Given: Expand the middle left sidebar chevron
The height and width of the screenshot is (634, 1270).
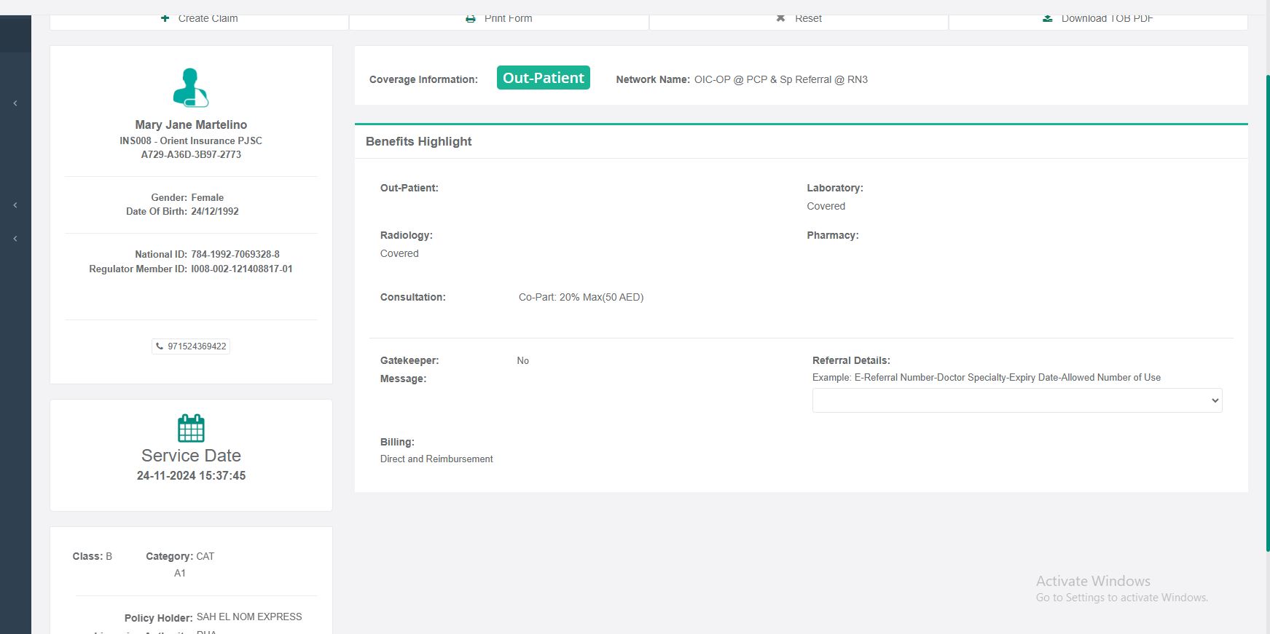Looking at the screenshot, I should click(x=15, y=205).
